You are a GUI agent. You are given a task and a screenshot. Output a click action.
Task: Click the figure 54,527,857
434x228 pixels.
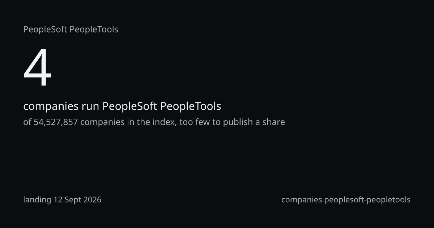click(x=56, y=122)
